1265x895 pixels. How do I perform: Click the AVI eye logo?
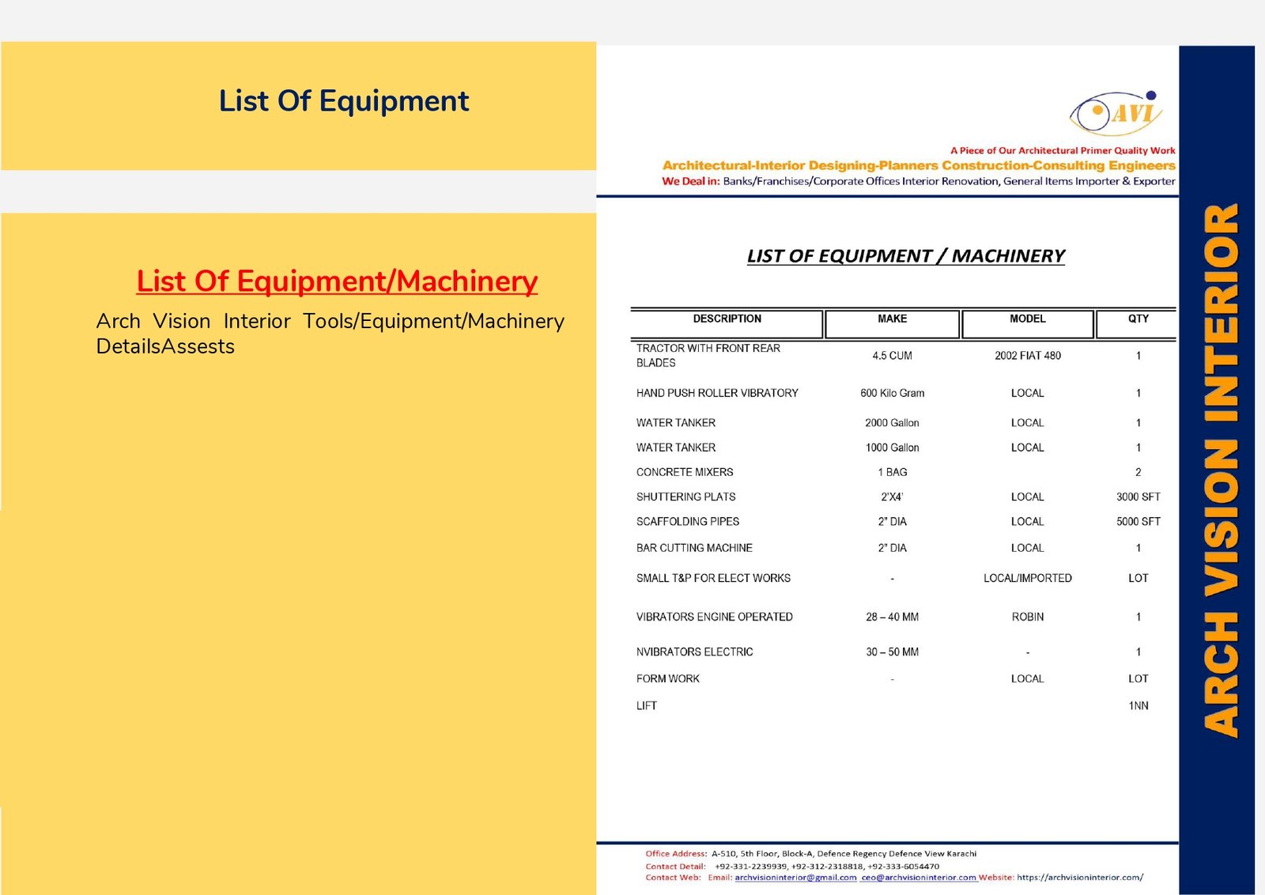1116,113
